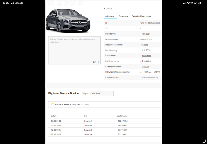This screenshot has height=144, width=207.
Task: Switch to the Technisch tab
Action: [123, 16]
